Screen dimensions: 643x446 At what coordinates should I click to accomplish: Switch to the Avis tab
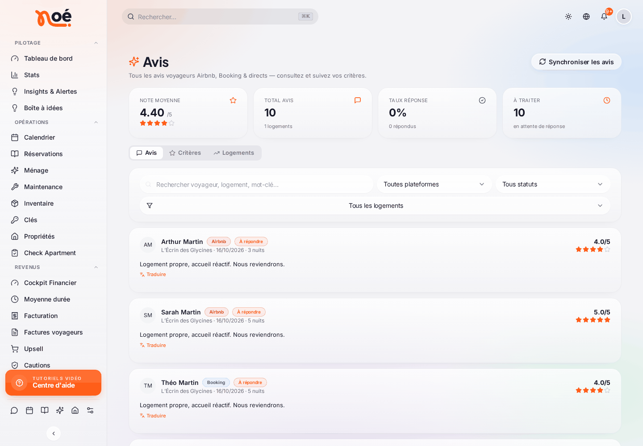(146, 153)
